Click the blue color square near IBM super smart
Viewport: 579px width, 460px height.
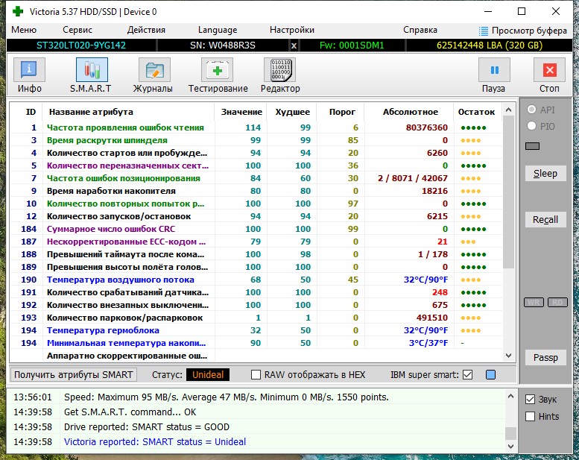coord(490,375)
